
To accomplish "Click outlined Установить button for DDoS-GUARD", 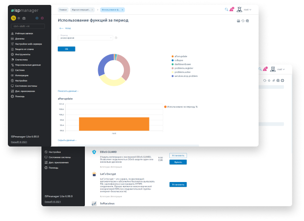I will (178, 155).
